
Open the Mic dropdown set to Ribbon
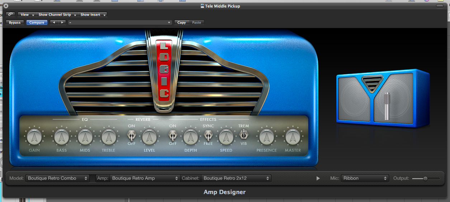[365, 178]
